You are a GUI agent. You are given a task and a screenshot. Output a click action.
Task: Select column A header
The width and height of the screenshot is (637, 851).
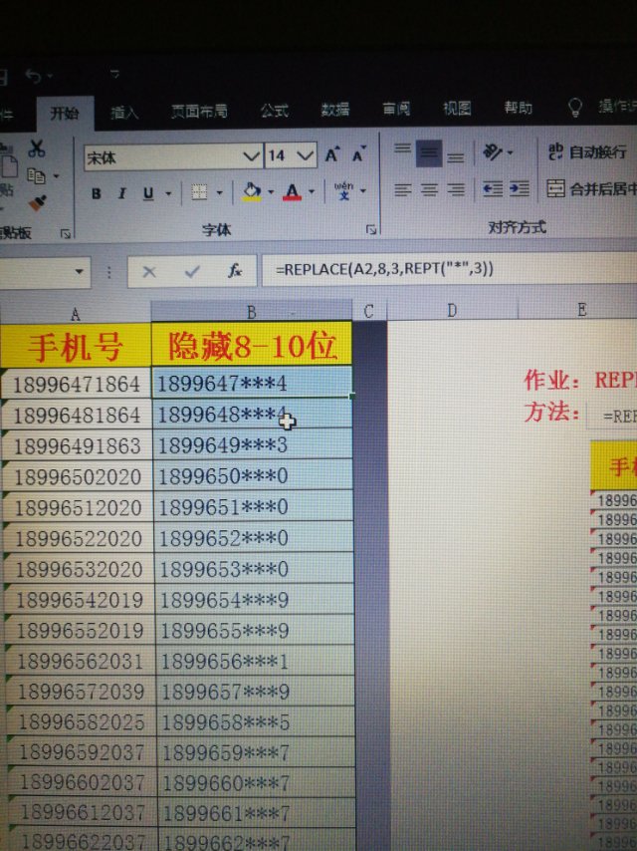coord(76,314)
